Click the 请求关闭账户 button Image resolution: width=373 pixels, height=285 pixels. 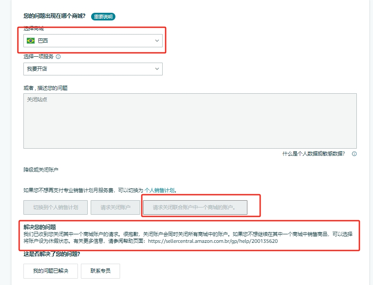click(x=115, y=207)
